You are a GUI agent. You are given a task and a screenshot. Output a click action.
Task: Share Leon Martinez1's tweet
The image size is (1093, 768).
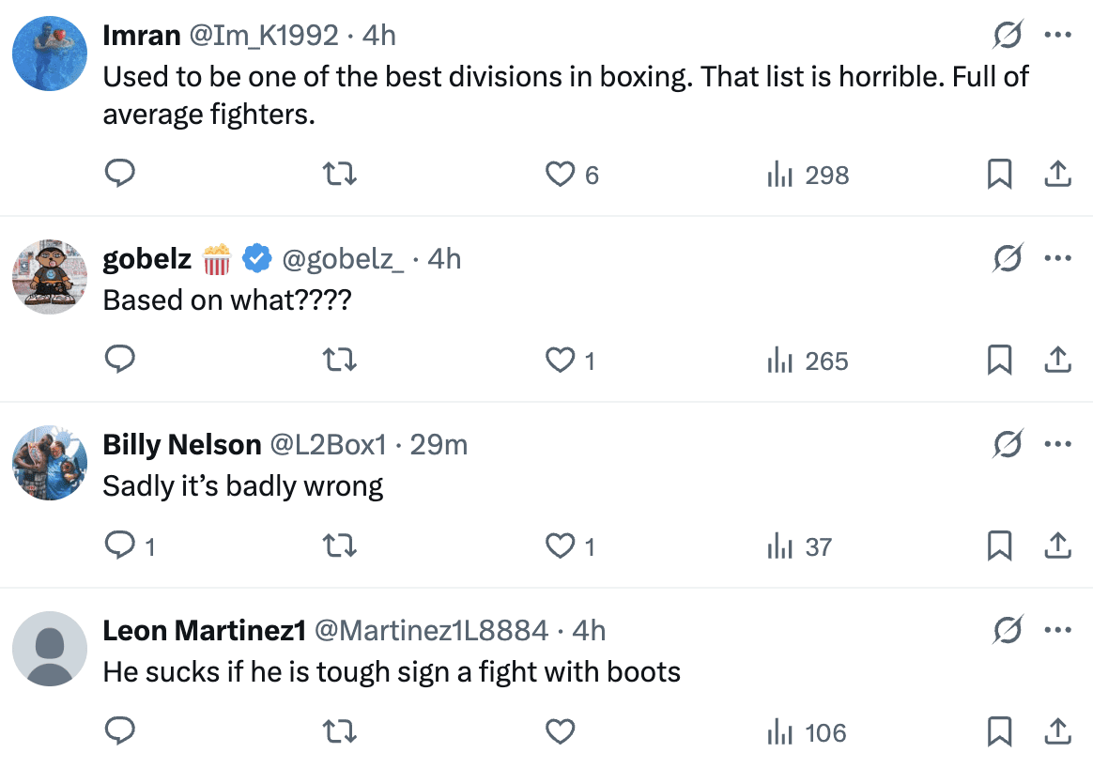pos(1057,731)
